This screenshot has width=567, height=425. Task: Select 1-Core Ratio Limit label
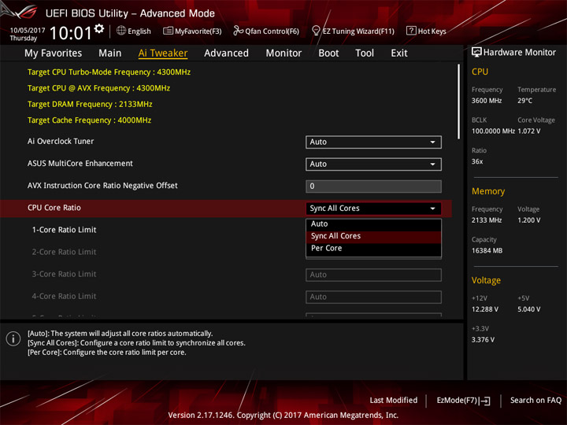[x=64, y=230]
